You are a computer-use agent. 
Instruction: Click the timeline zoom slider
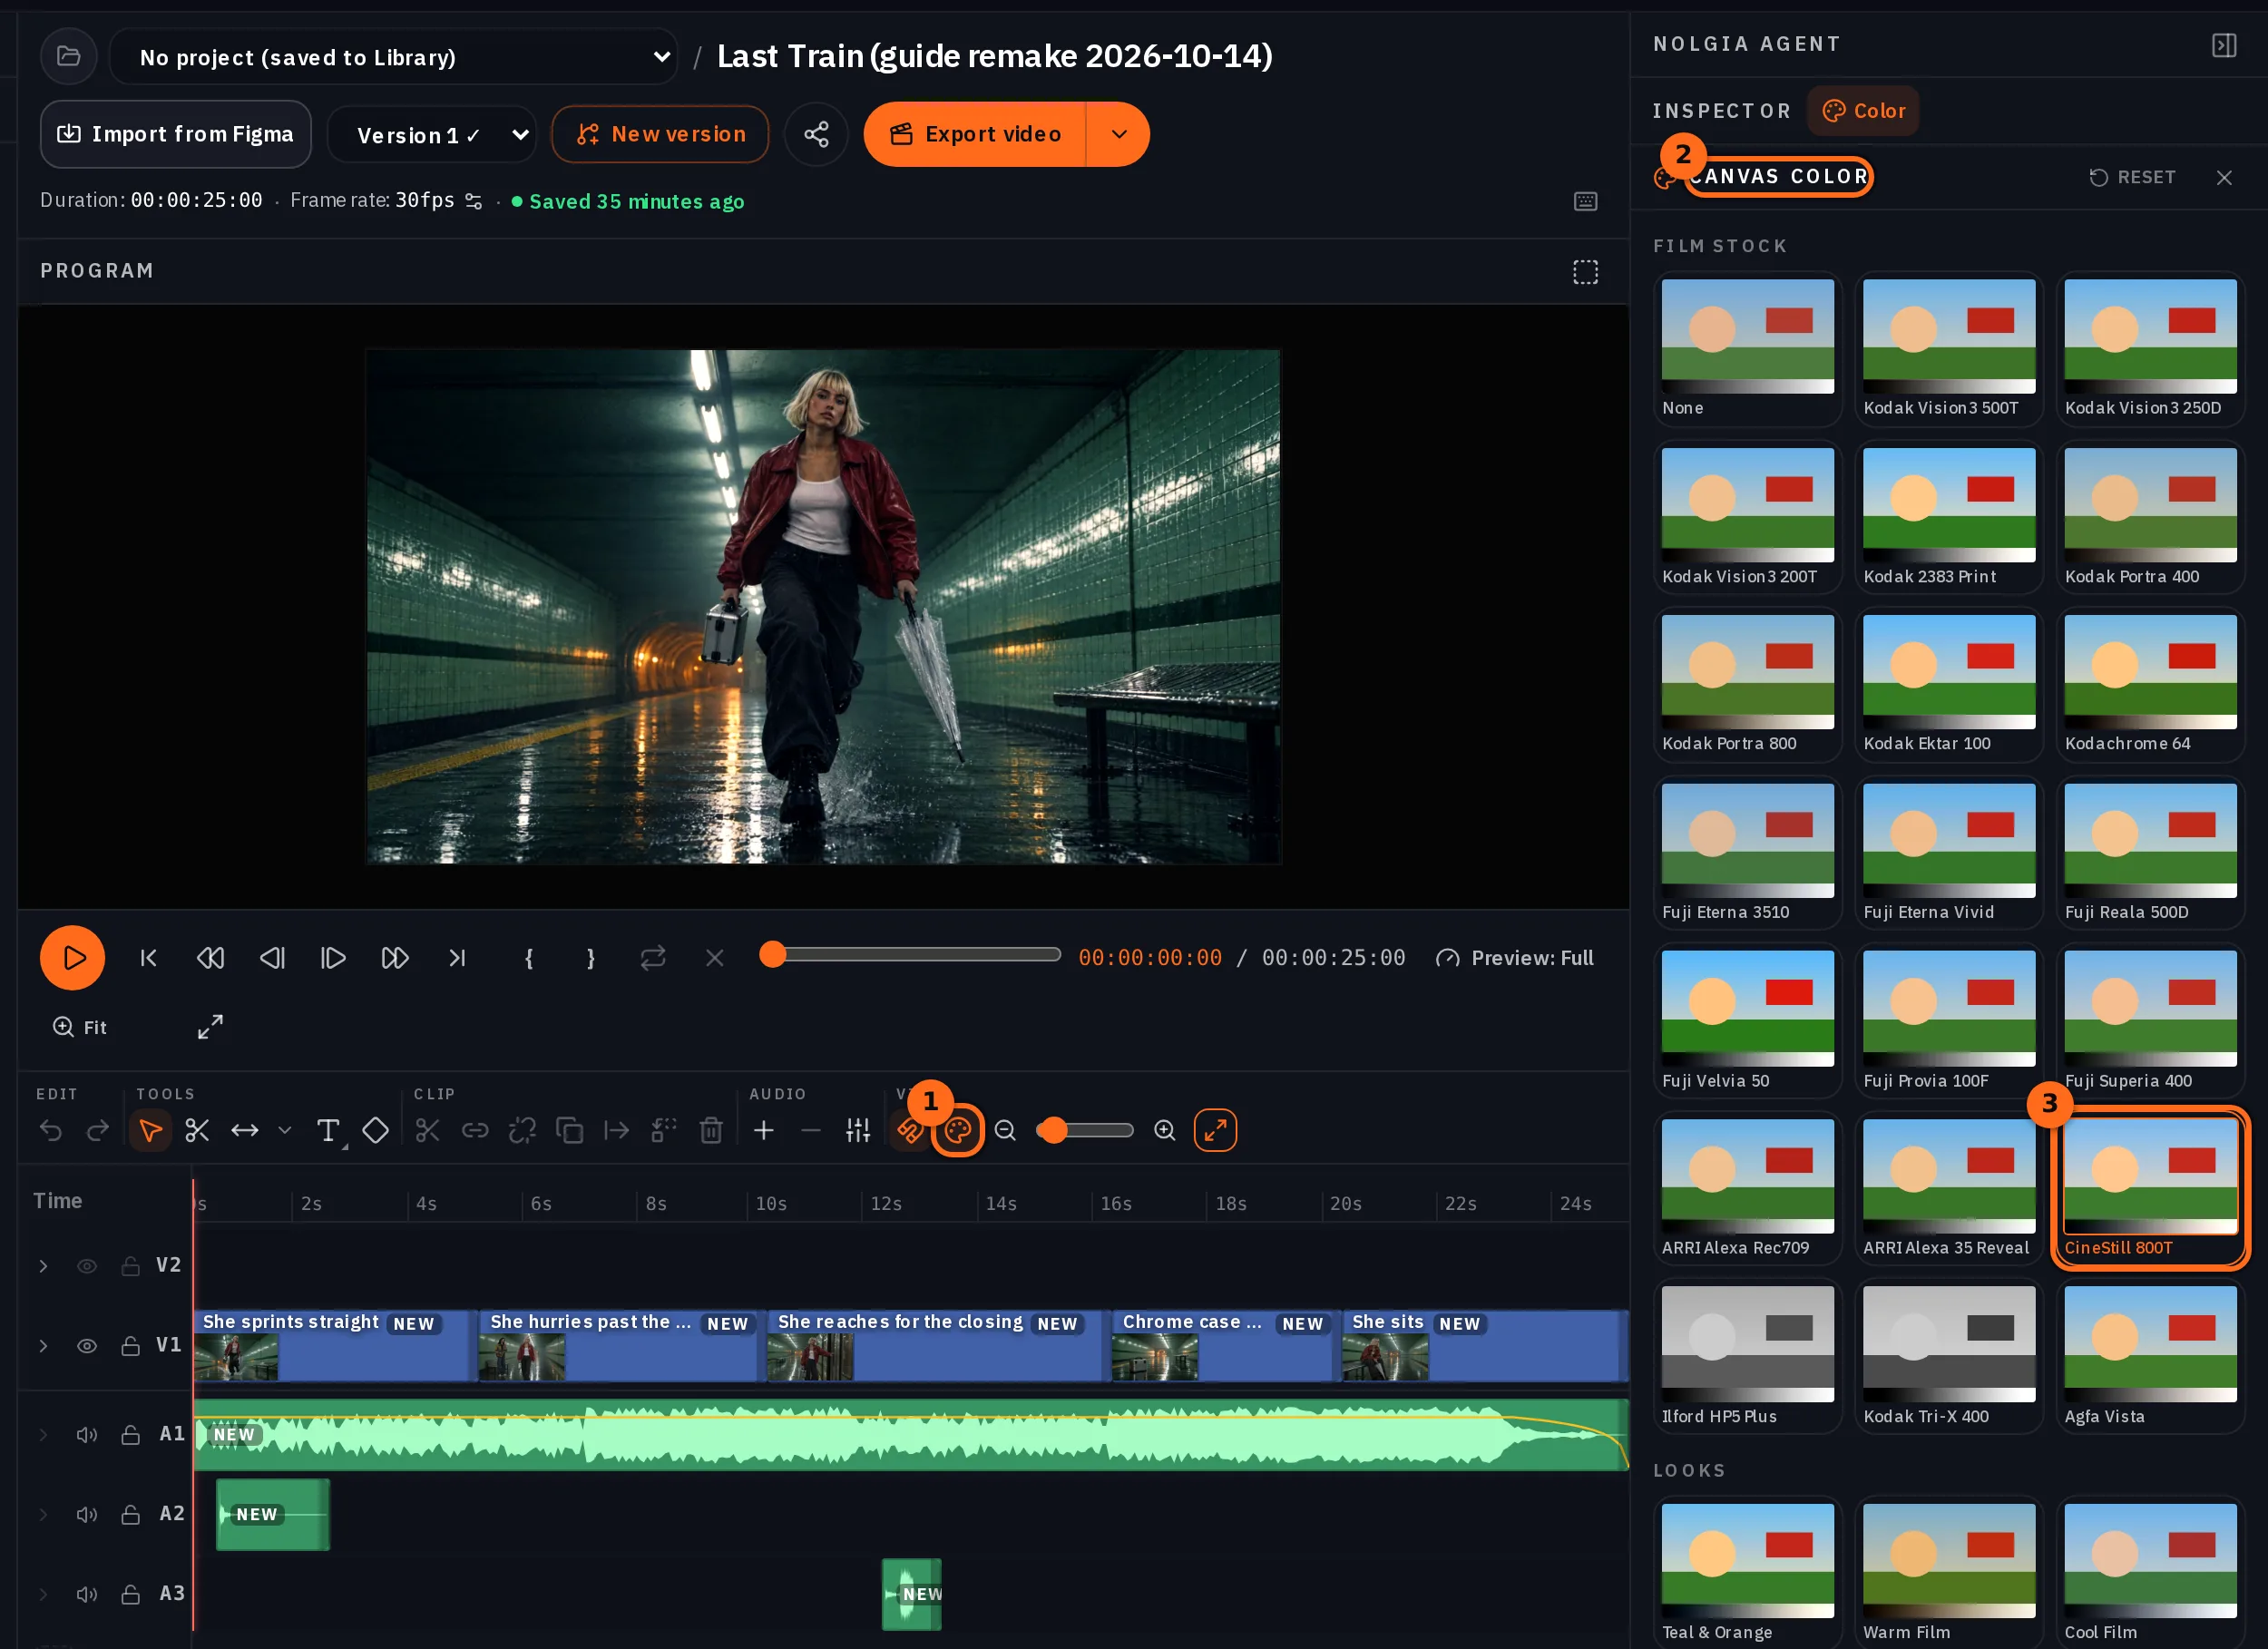pyautogui.click(x=1085, y=1130)
